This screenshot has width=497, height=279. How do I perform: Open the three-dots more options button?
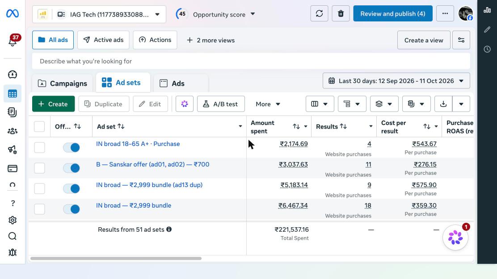[x=445, y=14]
